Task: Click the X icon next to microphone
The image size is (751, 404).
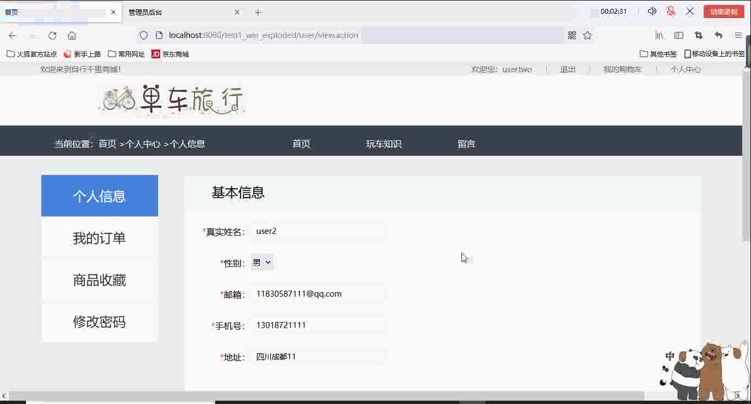Action: (690, 11)
